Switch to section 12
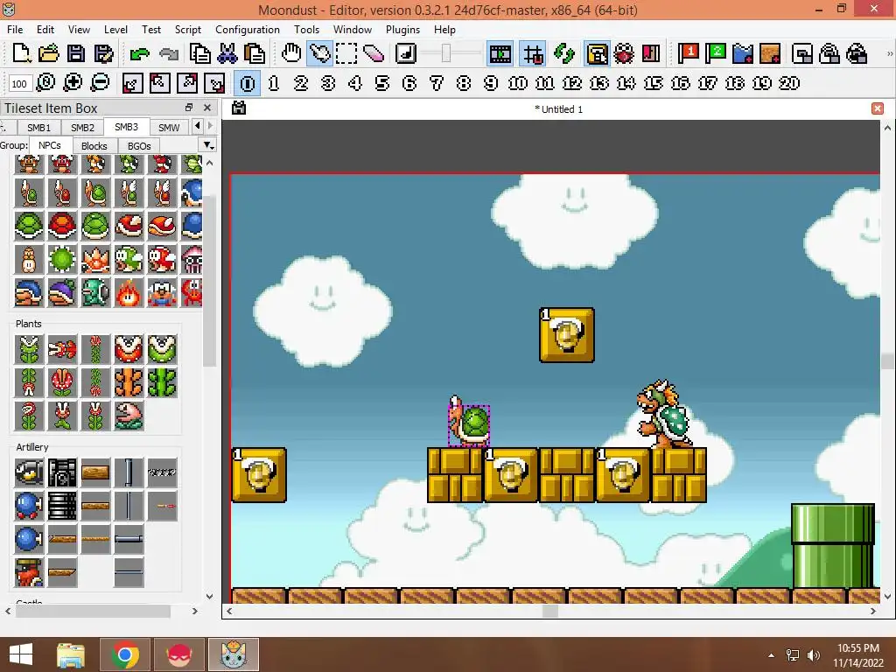 (572, 83)
